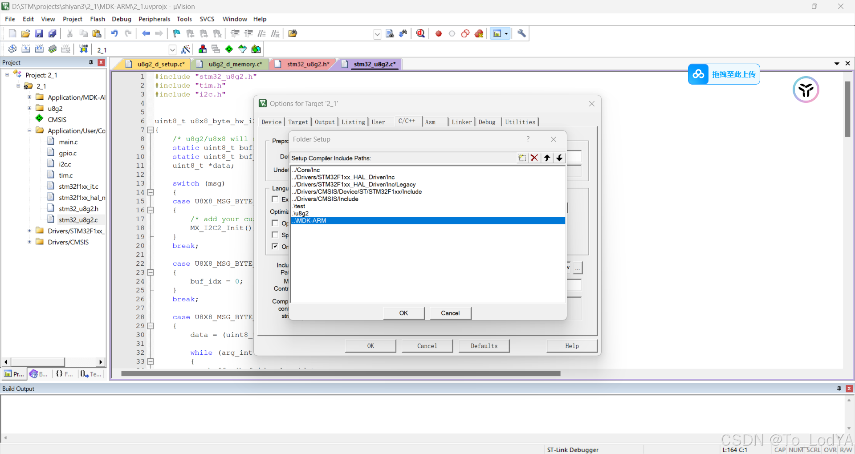Open Pack Installer icon

coord(256,49)
